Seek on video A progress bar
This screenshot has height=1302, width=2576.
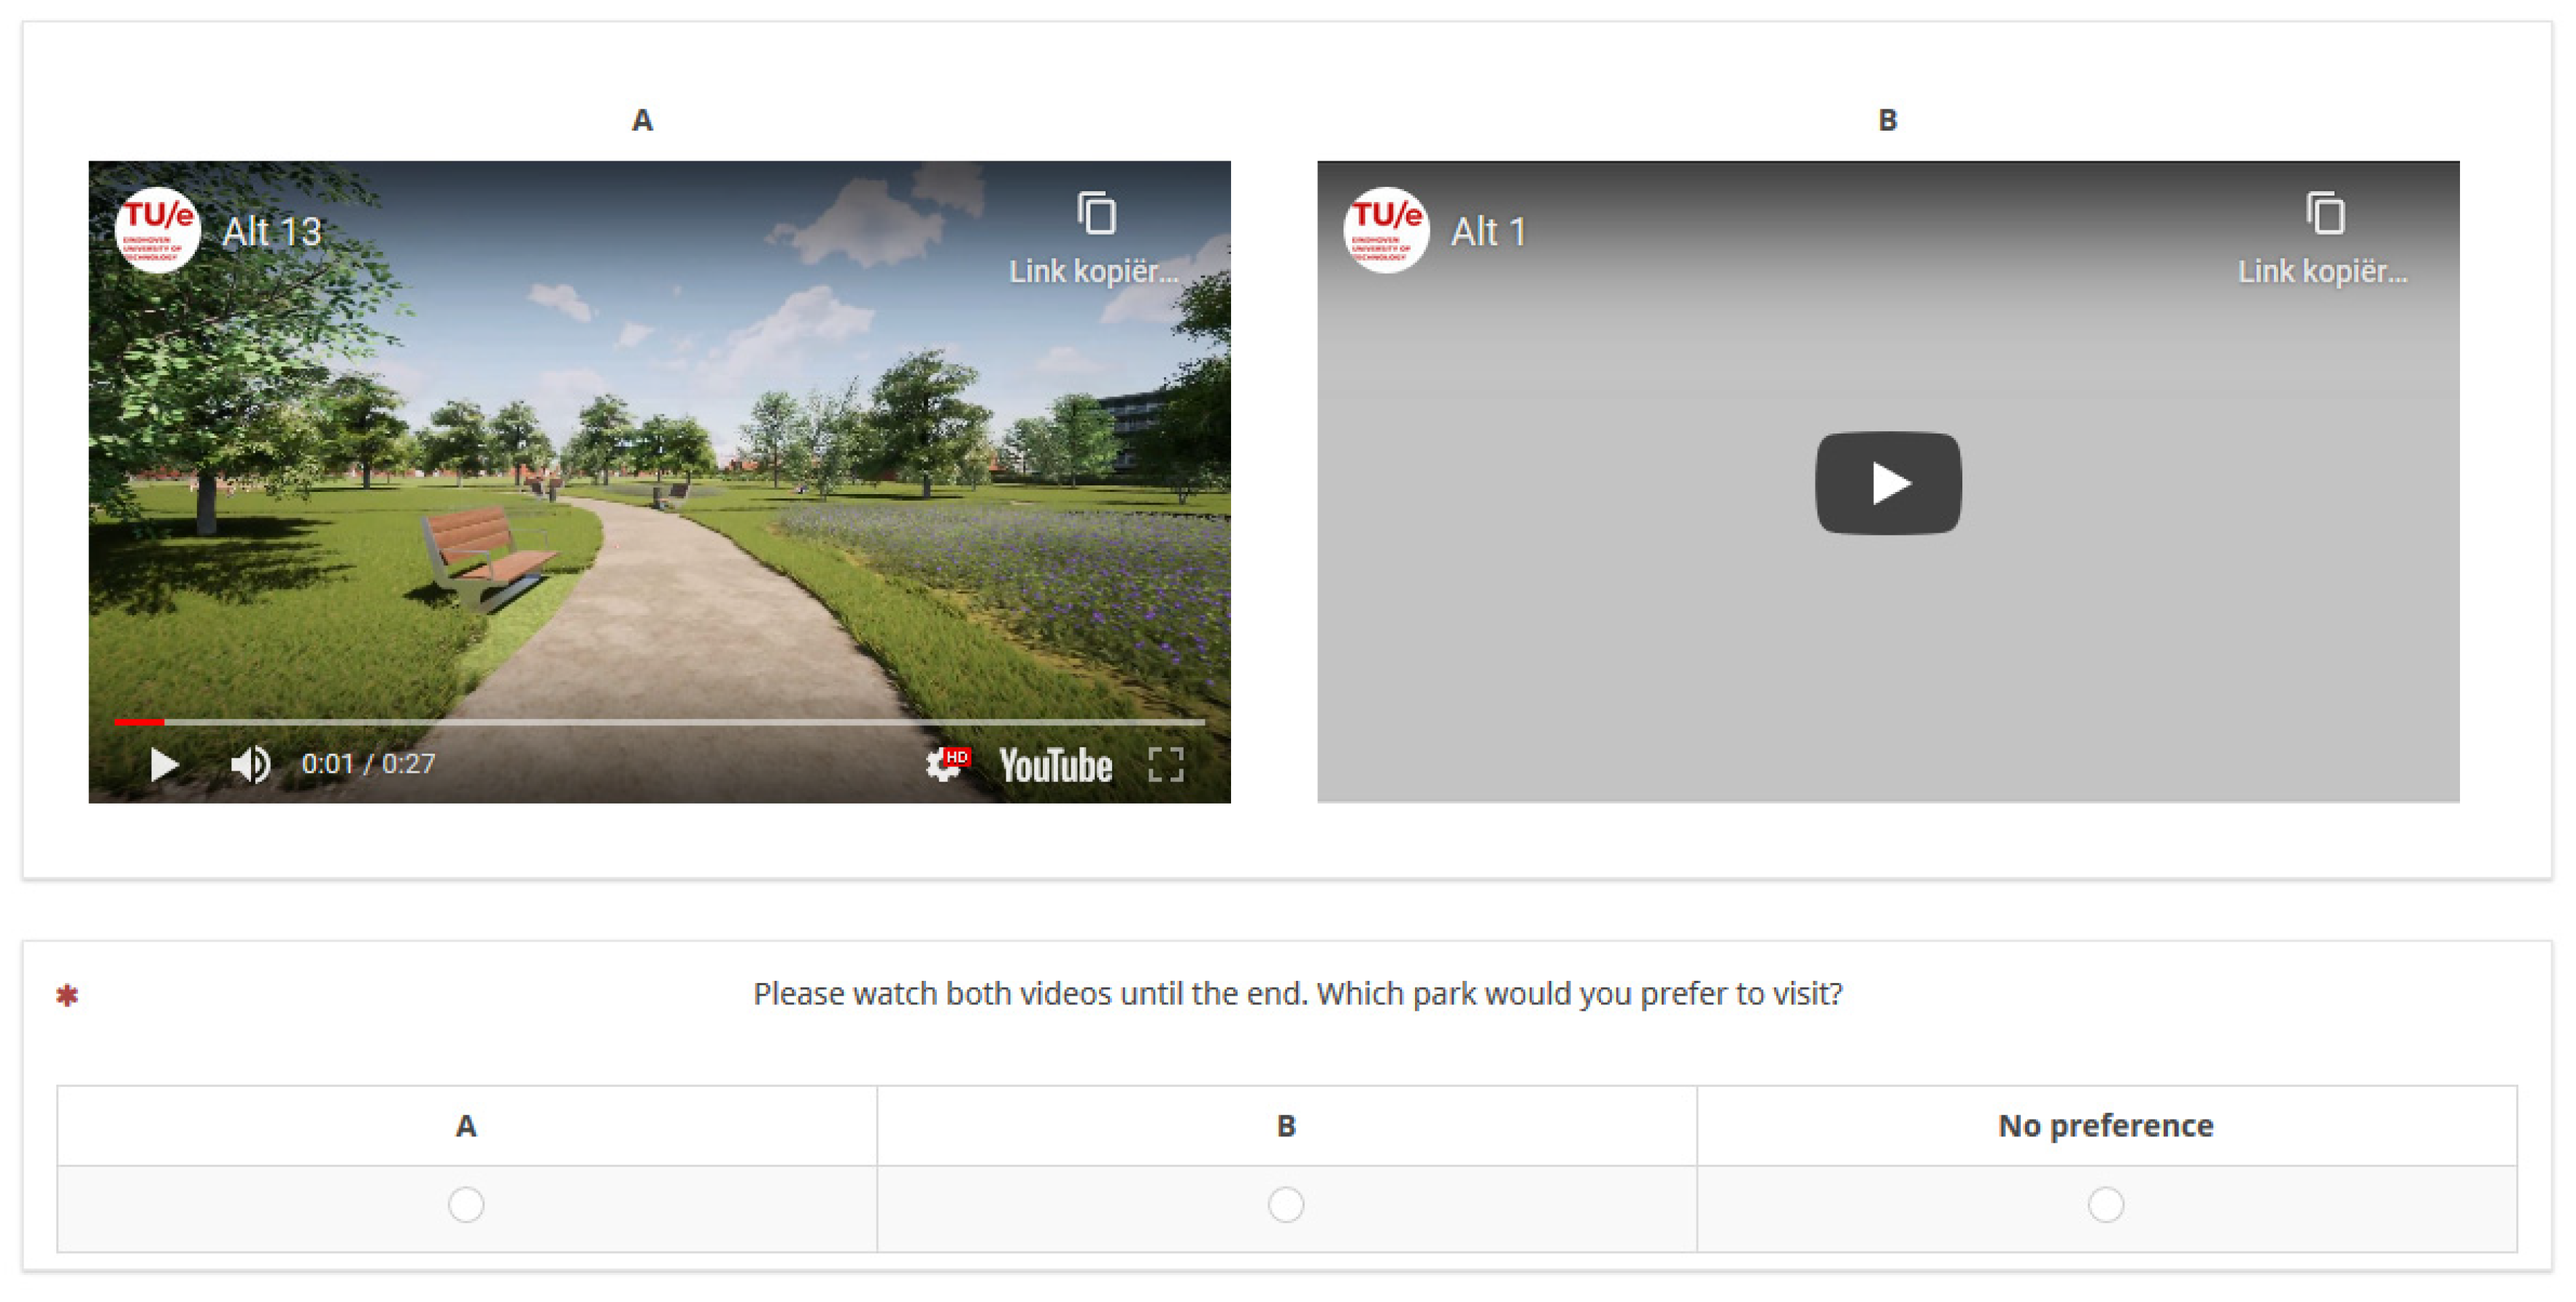click(x=660, y=721)
